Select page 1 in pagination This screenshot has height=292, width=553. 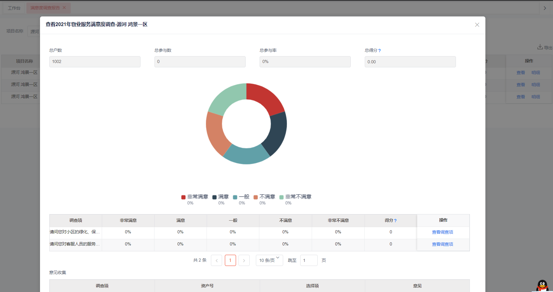pyautogui.click(x=230, y=260)
